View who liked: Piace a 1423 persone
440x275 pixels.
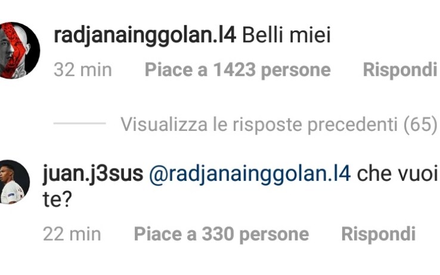click(x=238, y=70)
